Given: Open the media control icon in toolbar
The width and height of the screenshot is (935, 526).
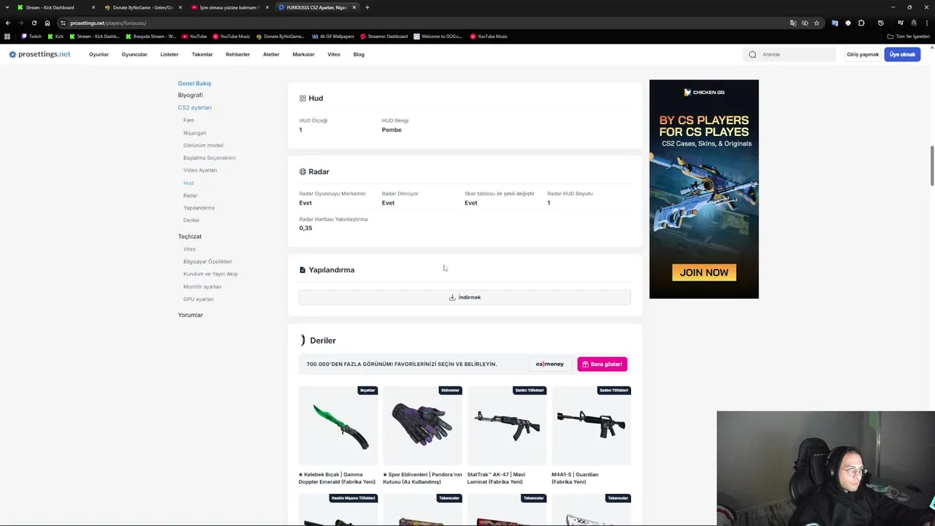Looking at the screenshot, I should point(900,23).
